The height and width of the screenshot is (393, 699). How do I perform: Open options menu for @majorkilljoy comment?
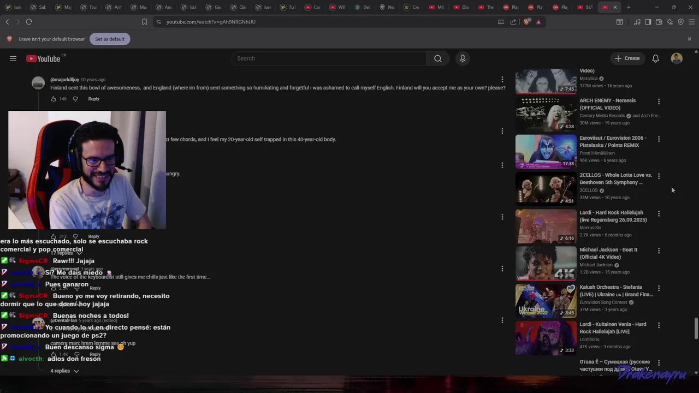(x=502, y=80)
